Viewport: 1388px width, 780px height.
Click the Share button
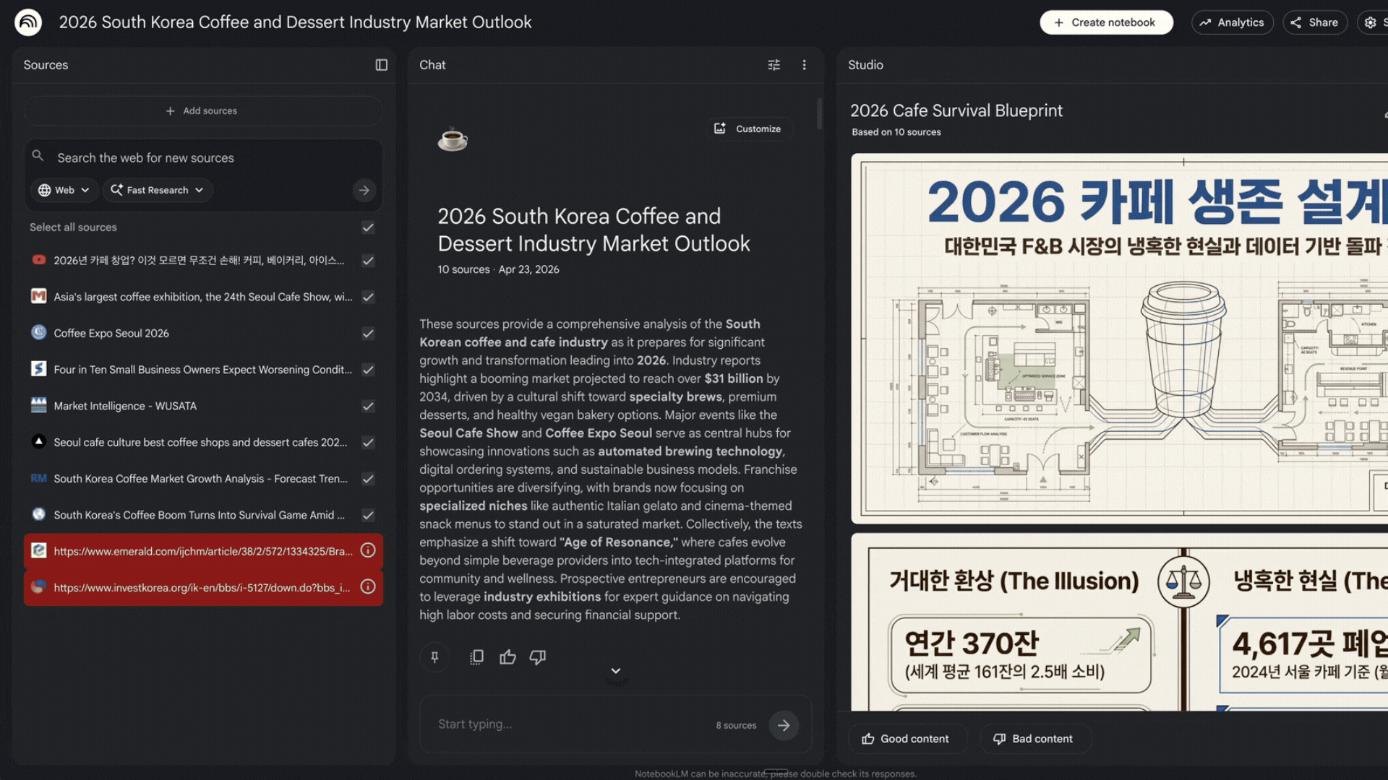(x=1315, y=22)
